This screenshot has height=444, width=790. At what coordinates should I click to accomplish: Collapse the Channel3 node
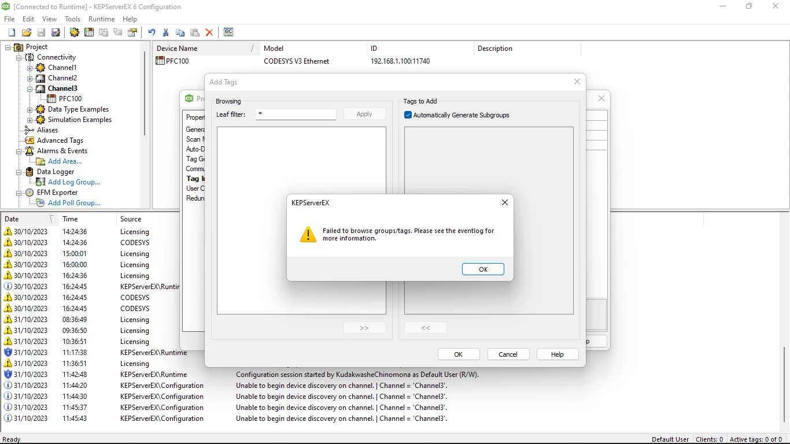click(30, 89)
